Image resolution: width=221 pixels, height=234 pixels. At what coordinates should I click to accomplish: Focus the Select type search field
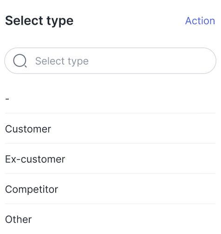[110, 60]
